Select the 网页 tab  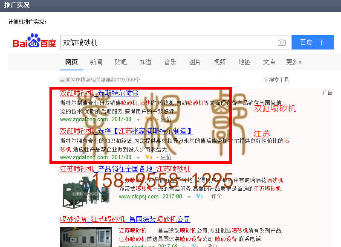point(71,62)
